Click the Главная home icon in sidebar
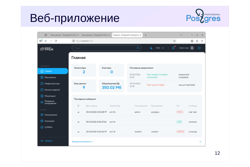 pyautogui.click(x=42, y=71)
